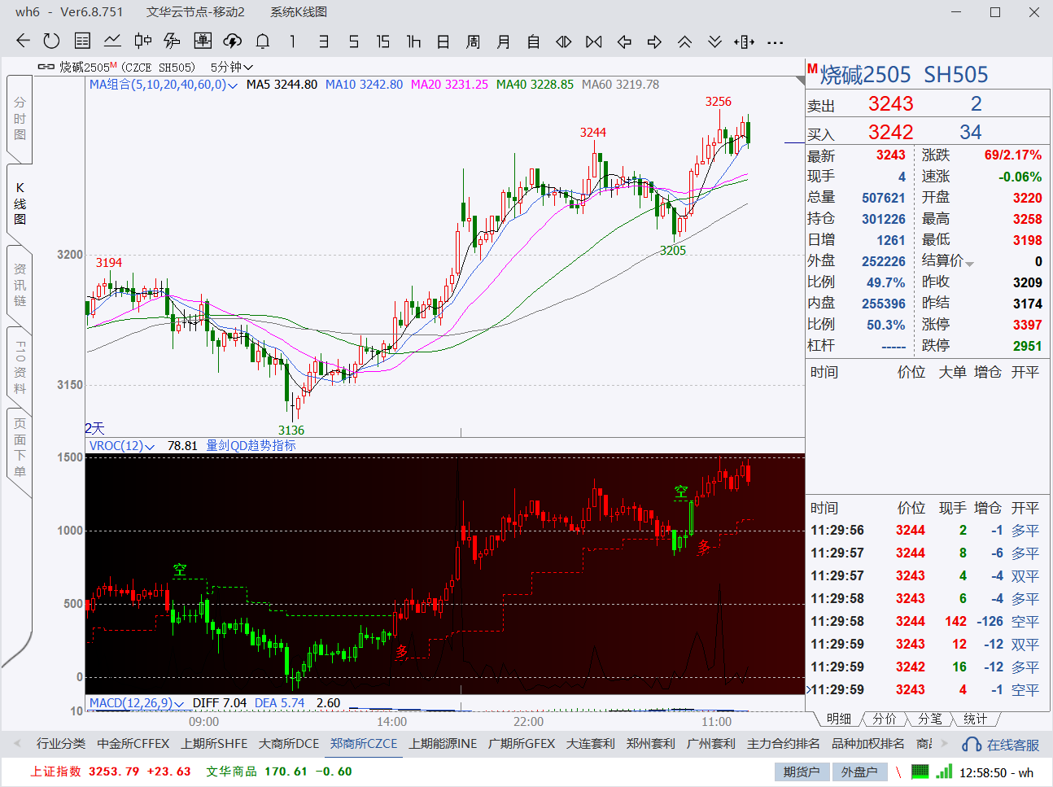
Task: Switch to the 分笔 tab
Action: click(x=929, y=719)
